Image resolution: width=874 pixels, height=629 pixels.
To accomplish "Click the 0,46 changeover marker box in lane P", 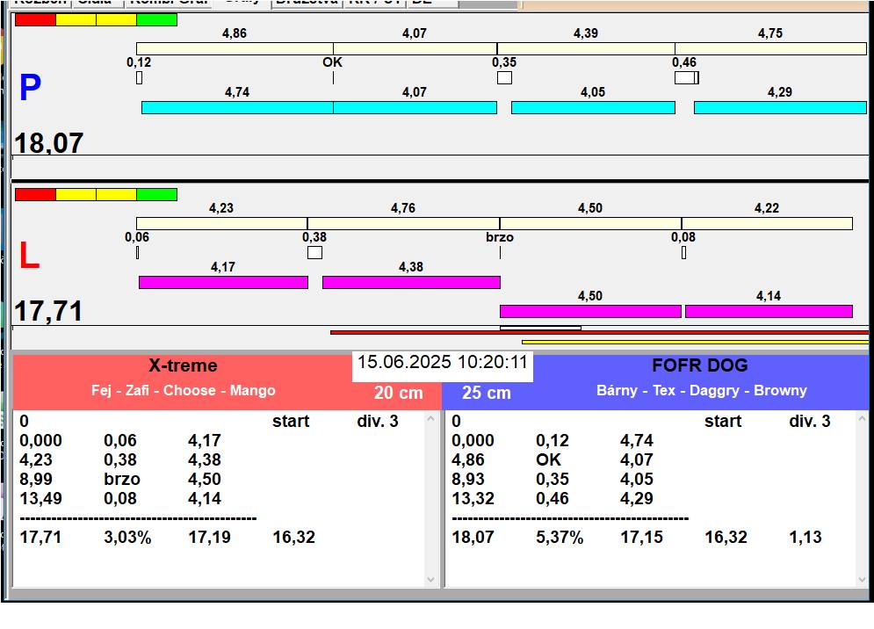I will click(686, 77).
